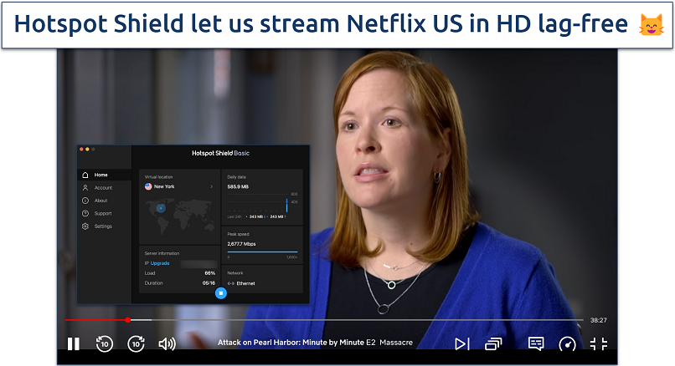Adjust volume with the speaker icon
Viewport: 675px width, 366px height.
click(167, 343)
